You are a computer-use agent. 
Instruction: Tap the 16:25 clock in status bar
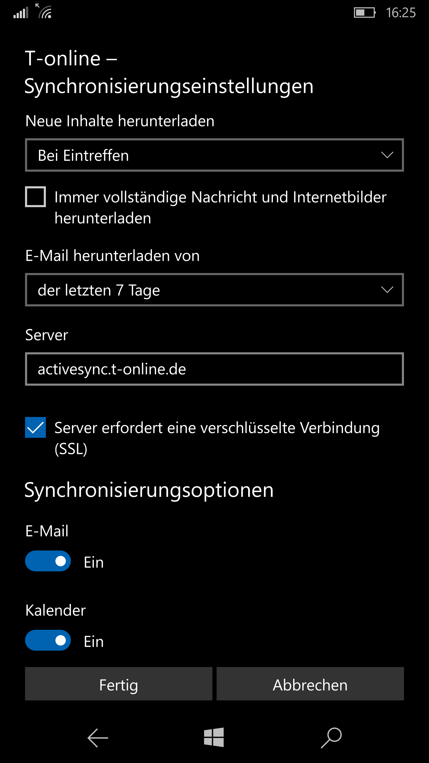click(x=401, y=13)
